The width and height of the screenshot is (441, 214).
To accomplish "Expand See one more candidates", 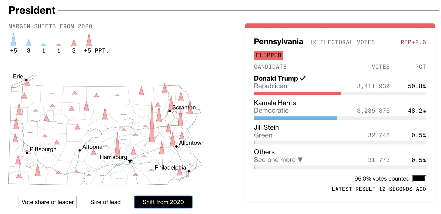I will (275, 160).
